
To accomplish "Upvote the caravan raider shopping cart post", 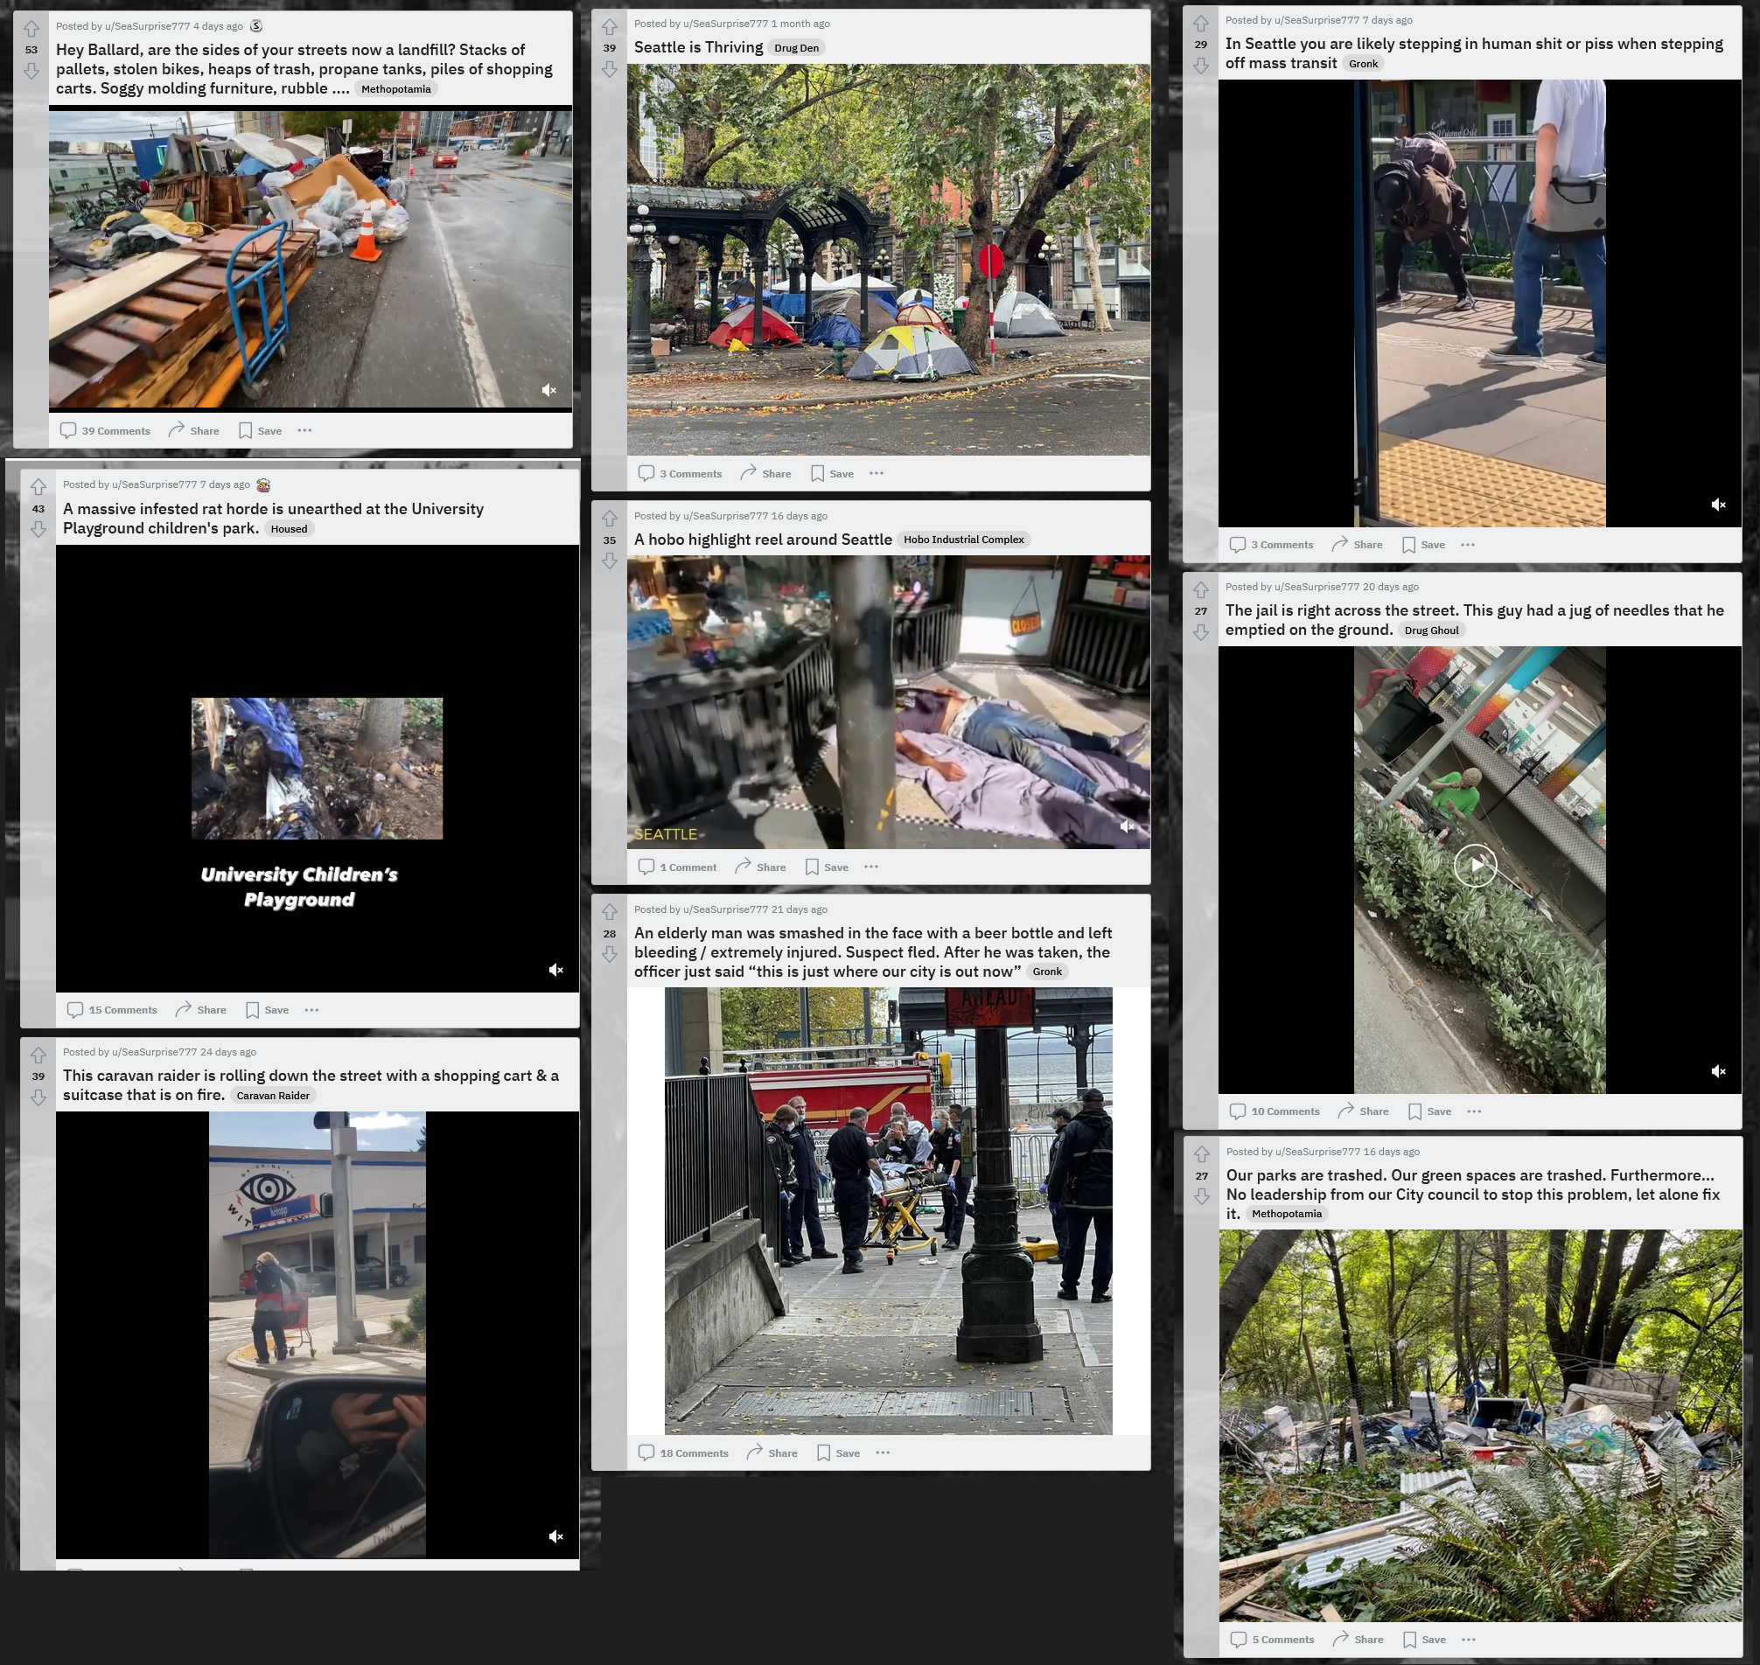I will (38, 1055).
